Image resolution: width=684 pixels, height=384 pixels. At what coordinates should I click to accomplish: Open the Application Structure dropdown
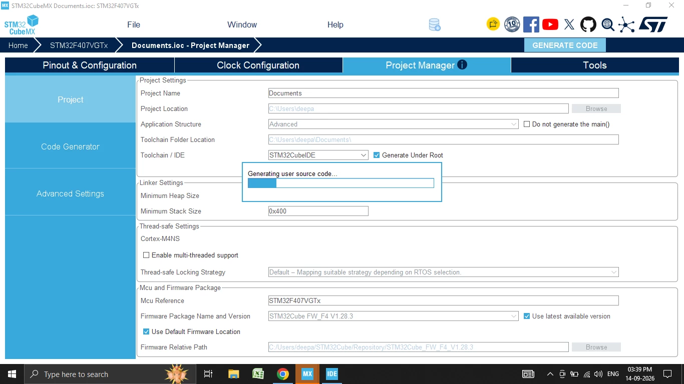point(394,124)
